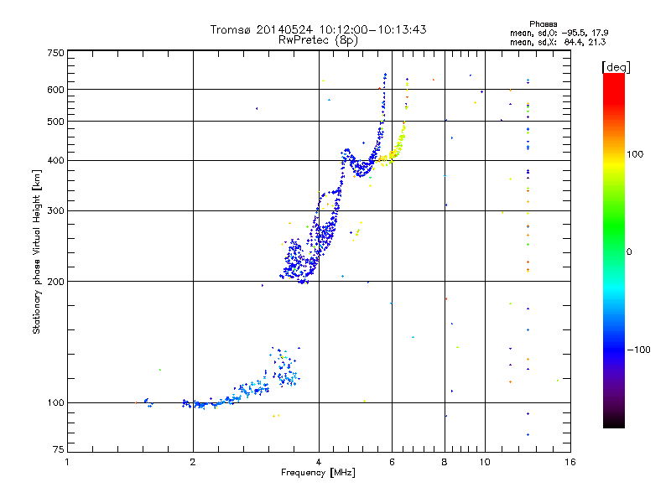
Task: Click x-axis tick label "10"
Action: coord(485,462)
